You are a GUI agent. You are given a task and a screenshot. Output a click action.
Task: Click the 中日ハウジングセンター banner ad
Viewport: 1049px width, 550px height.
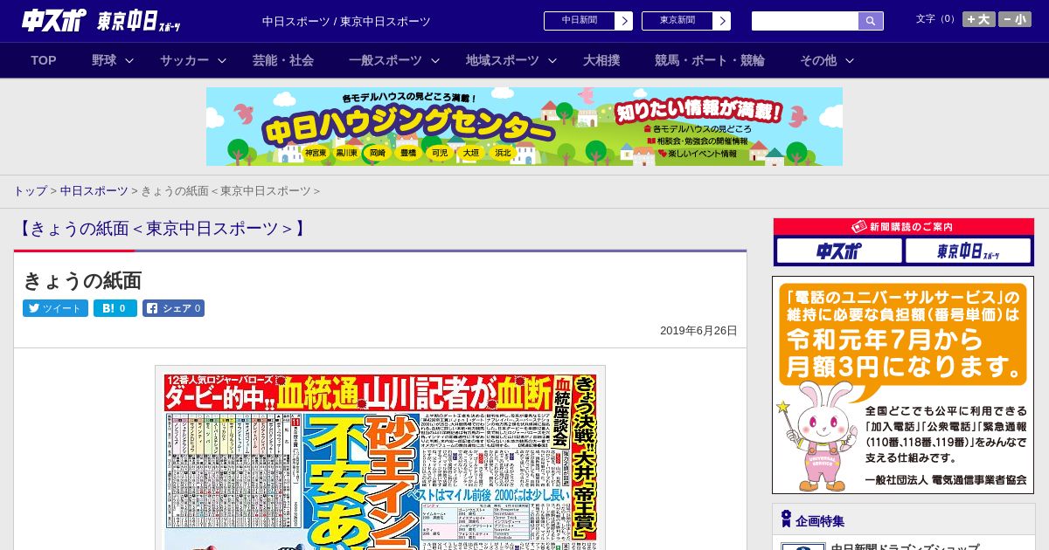coord(524,127)
